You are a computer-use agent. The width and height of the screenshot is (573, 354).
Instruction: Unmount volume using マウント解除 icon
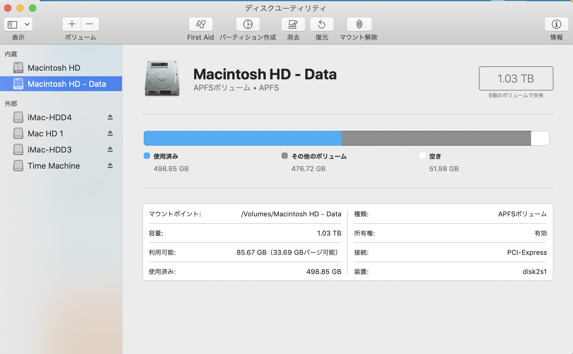click(x=359, y=24)
